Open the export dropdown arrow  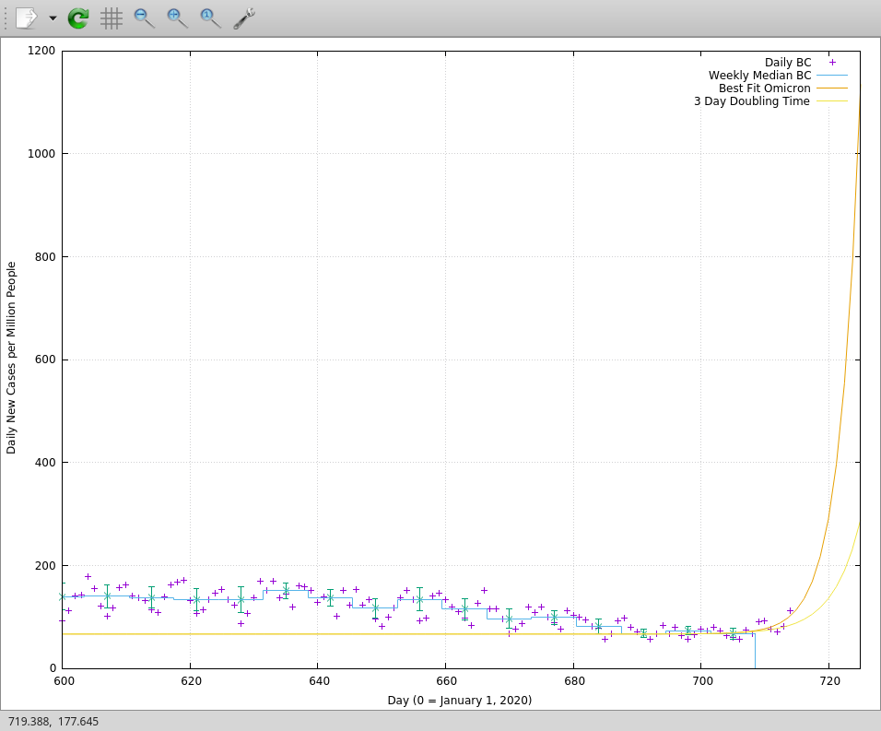pos(53,18)
